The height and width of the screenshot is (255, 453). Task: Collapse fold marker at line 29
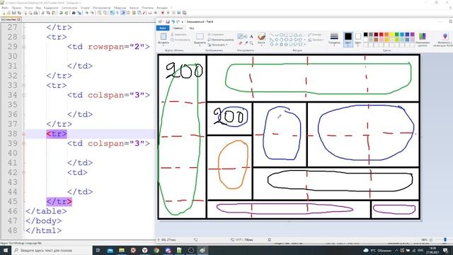(24, 47)
